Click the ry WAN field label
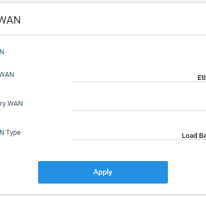Screen dimensions: 206x197 (x=11, y=104)
